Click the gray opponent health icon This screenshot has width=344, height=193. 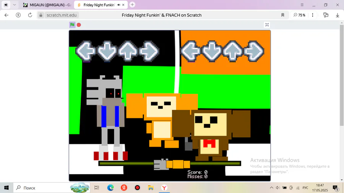pos(161,164)
